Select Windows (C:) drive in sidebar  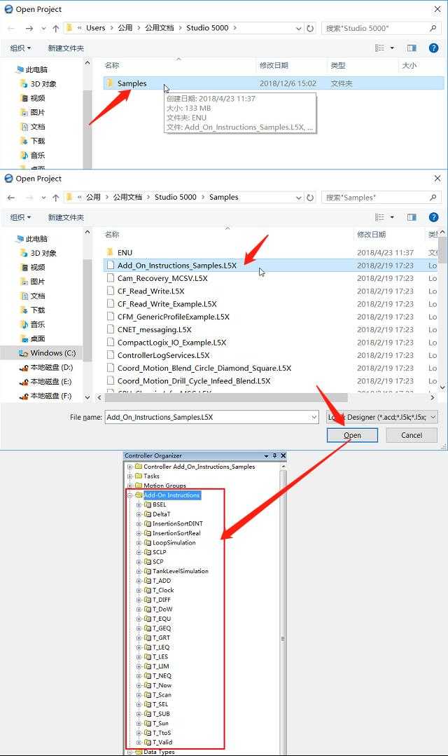[x=46, y=353]
